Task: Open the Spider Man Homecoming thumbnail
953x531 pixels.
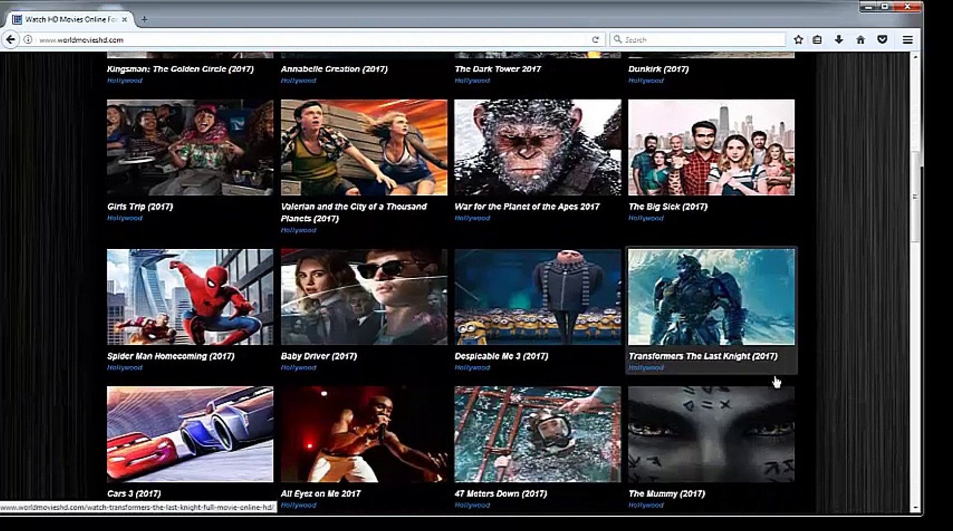Action: pyautogui.click(x=189, y=296)
